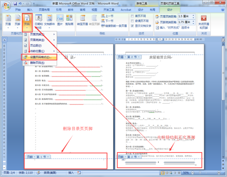Switch to 审阅 ribbon tab

point(82,10)
